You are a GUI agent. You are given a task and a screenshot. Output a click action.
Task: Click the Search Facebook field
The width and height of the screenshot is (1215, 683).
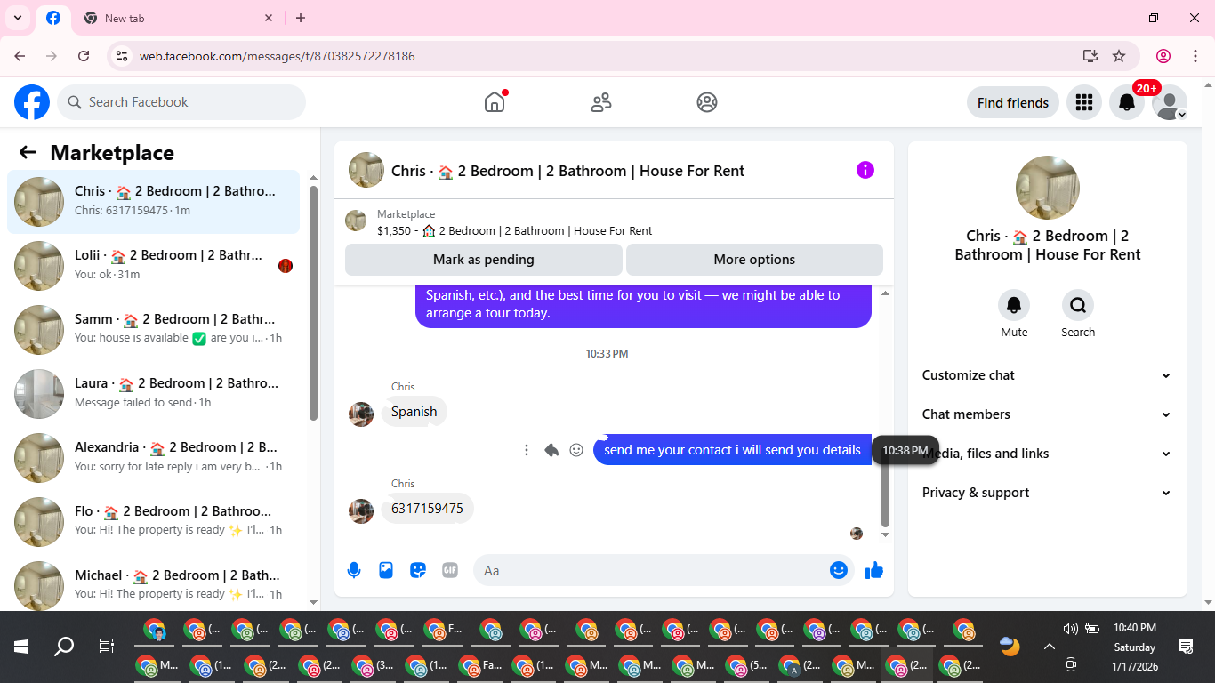point(181,102)
